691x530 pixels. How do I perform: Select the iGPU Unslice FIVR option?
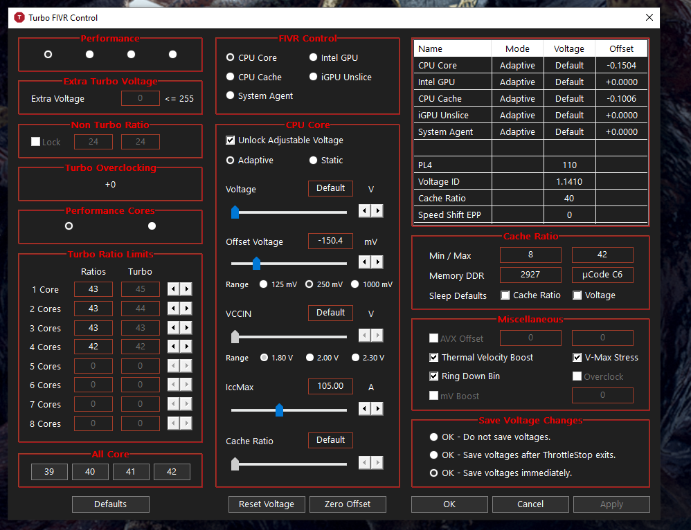(340, 77)
